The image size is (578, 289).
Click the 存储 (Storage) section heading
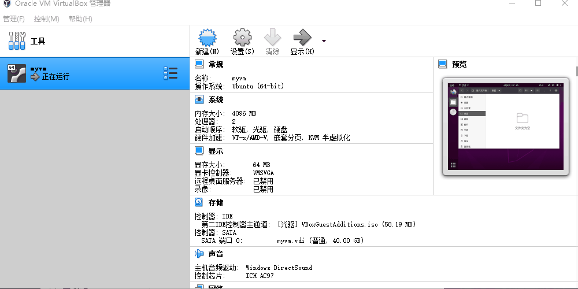pos(216,203)
